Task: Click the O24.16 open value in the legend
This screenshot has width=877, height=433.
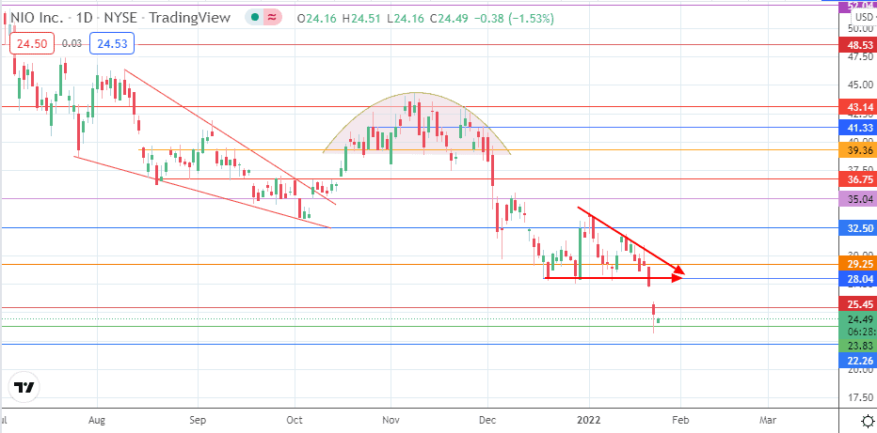Action: pos(317,19)
